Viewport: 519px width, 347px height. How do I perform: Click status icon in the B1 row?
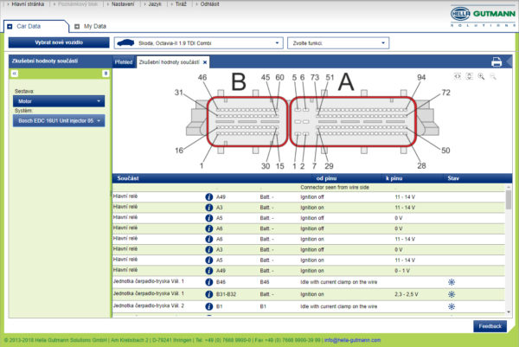451,306
